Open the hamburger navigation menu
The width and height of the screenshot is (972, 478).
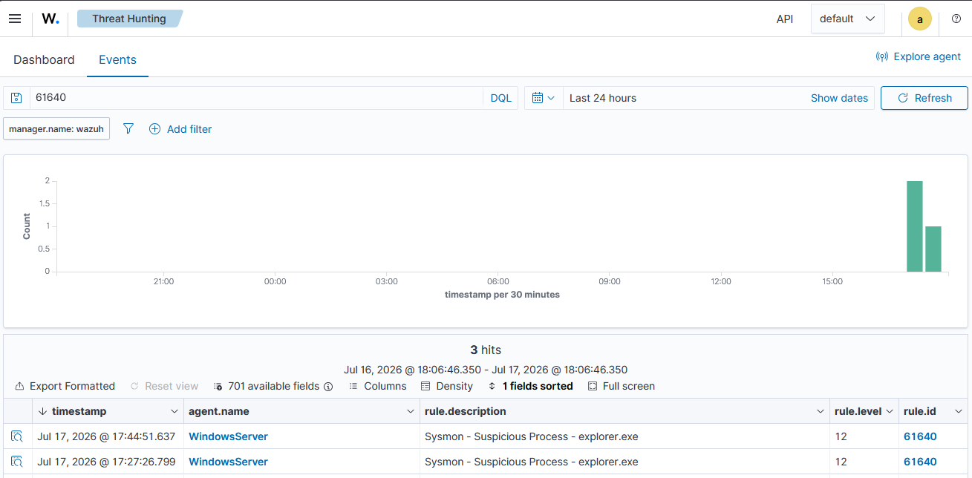coord(15,19)
